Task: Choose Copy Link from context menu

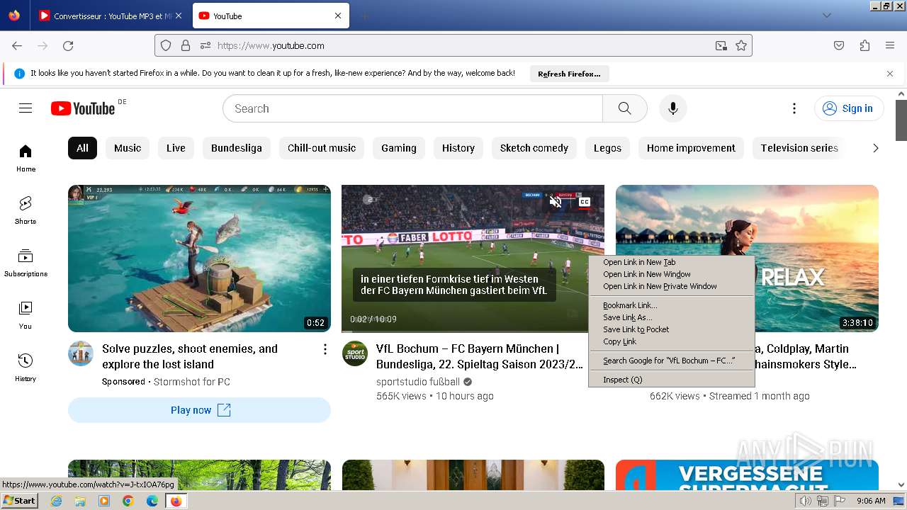Action: click(x=671, y=341)
